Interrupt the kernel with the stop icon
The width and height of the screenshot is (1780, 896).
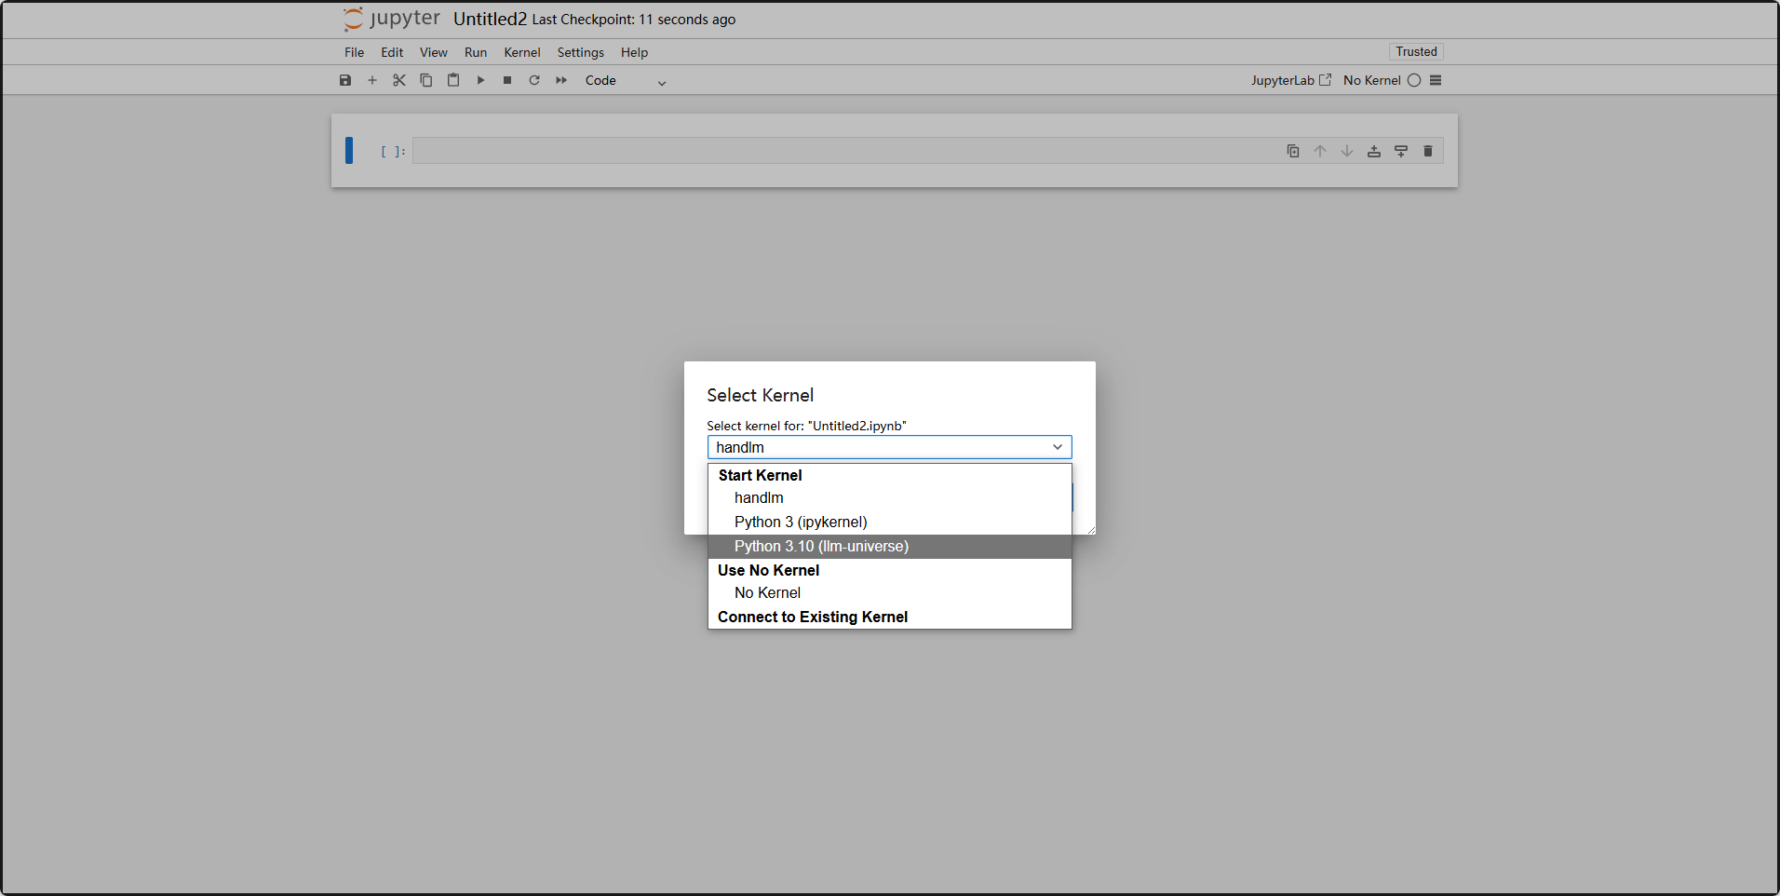(507, 80)
